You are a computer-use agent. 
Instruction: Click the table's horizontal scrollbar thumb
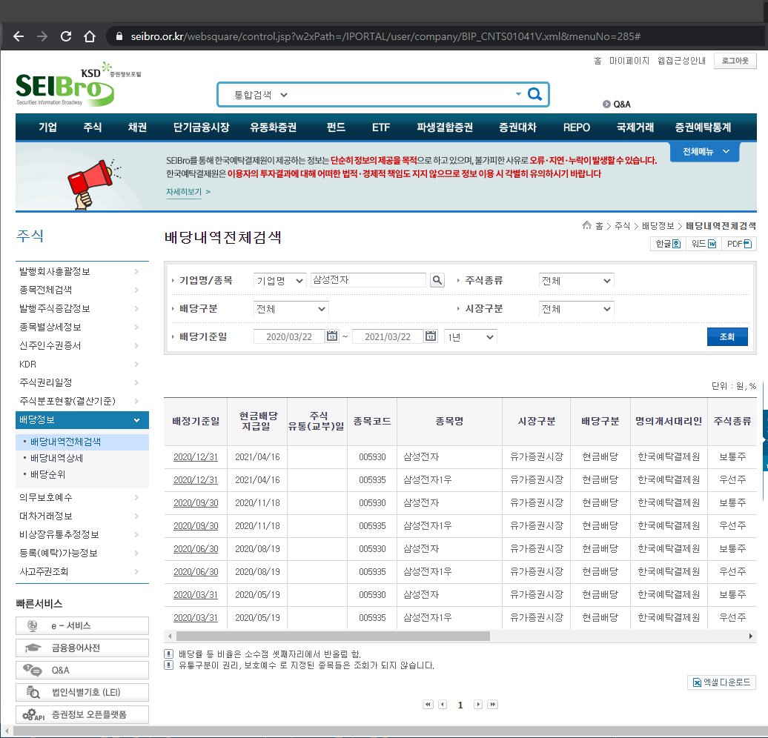[333, 636]
